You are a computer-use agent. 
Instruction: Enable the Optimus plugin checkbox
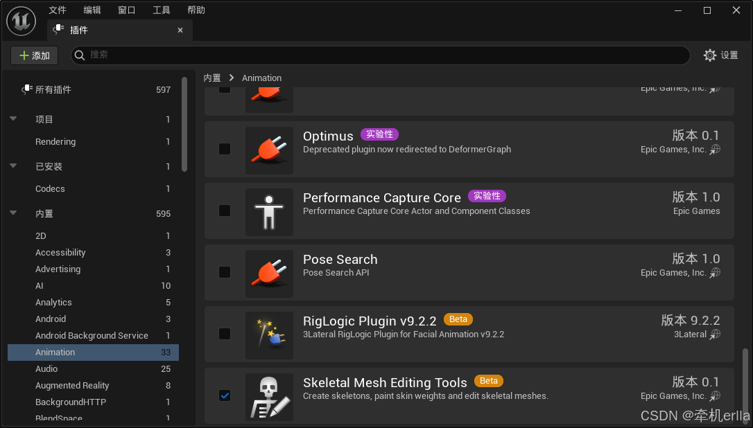pos(224,149)
